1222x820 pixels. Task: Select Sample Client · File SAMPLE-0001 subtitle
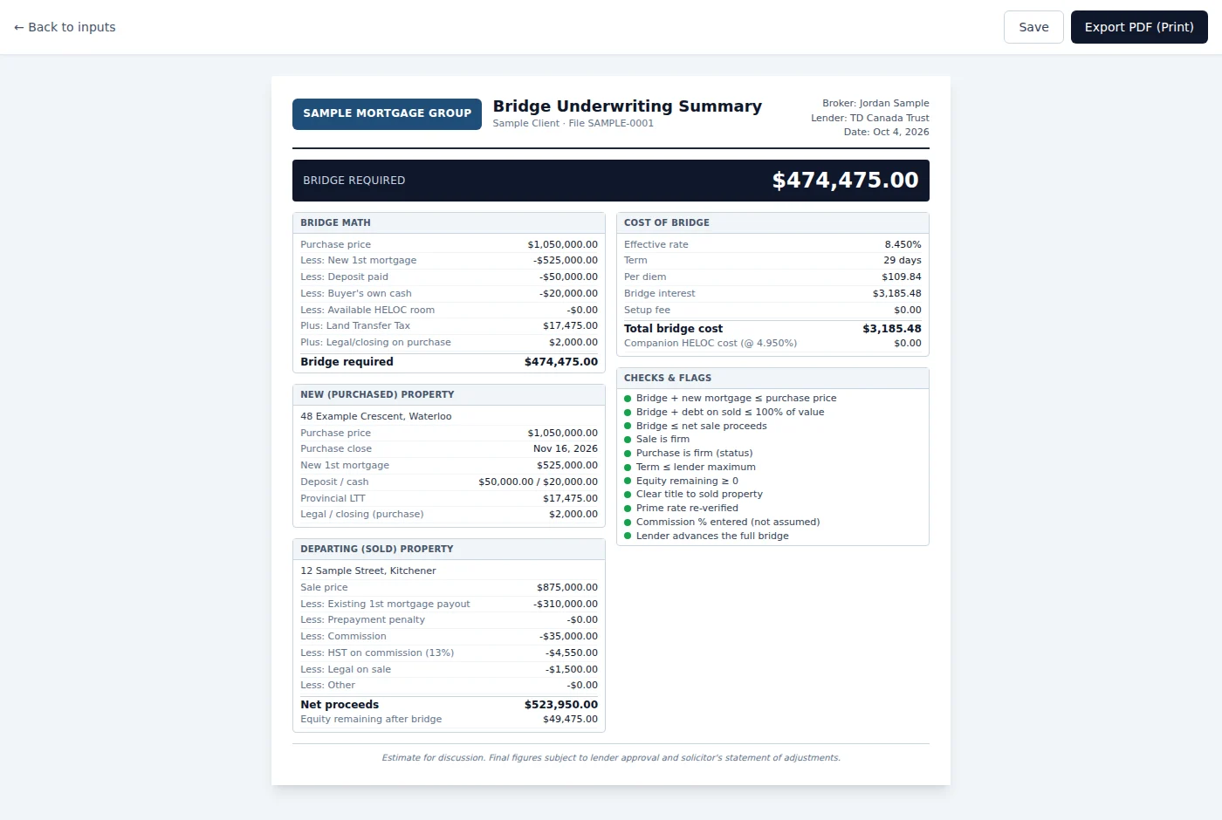point(573,123)
